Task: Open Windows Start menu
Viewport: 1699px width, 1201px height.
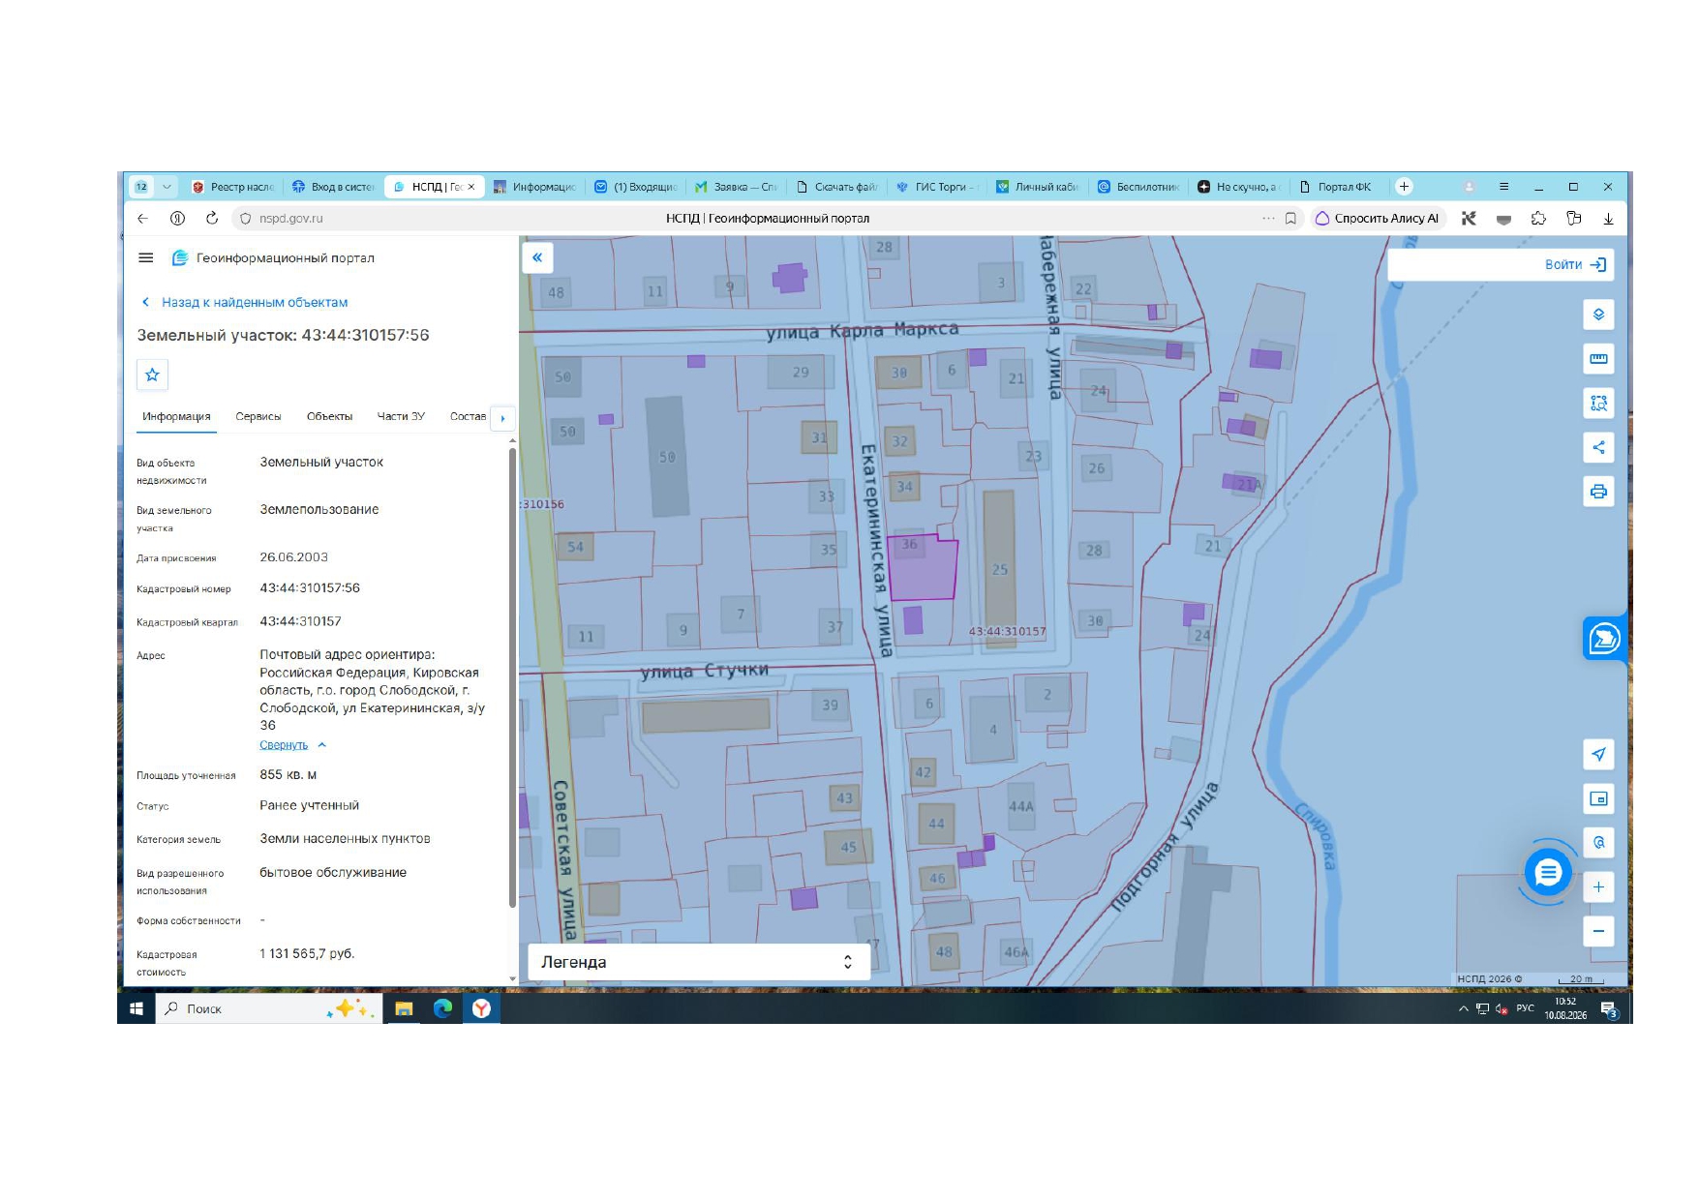Action: (137, 1008)
